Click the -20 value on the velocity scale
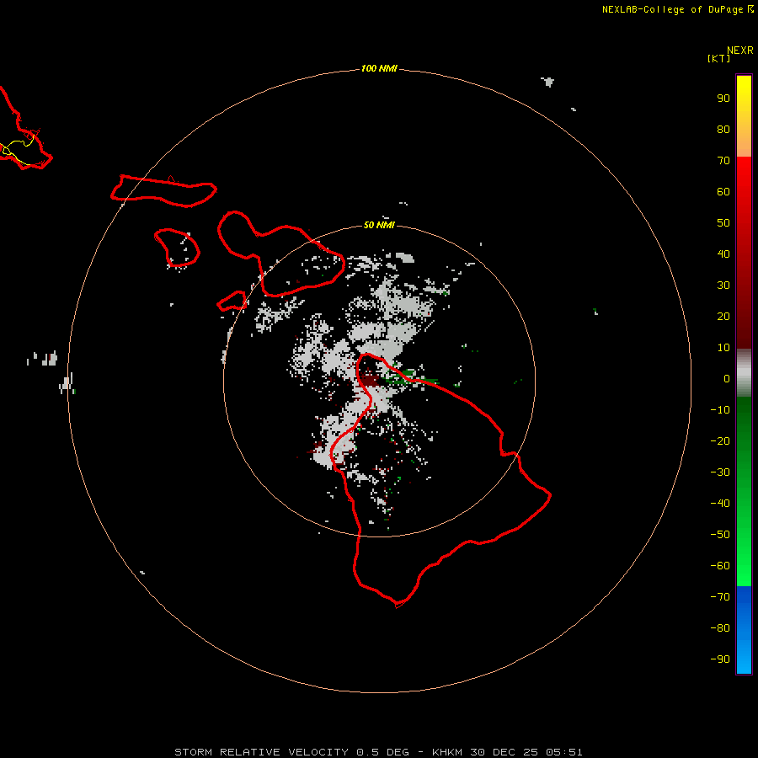 pos(720,441)
